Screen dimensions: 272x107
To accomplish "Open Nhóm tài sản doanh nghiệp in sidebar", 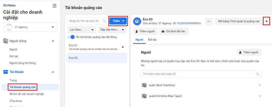I will (x=27, y=94).
